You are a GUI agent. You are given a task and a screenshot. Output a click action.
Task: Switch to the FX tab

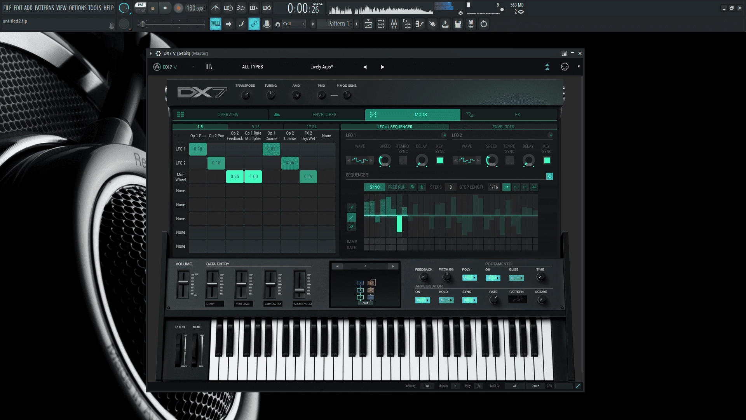(509, 115)
